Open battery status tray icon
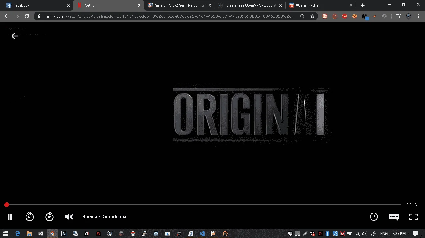This screenshot has height=238, width=425. tap(350, 234)
